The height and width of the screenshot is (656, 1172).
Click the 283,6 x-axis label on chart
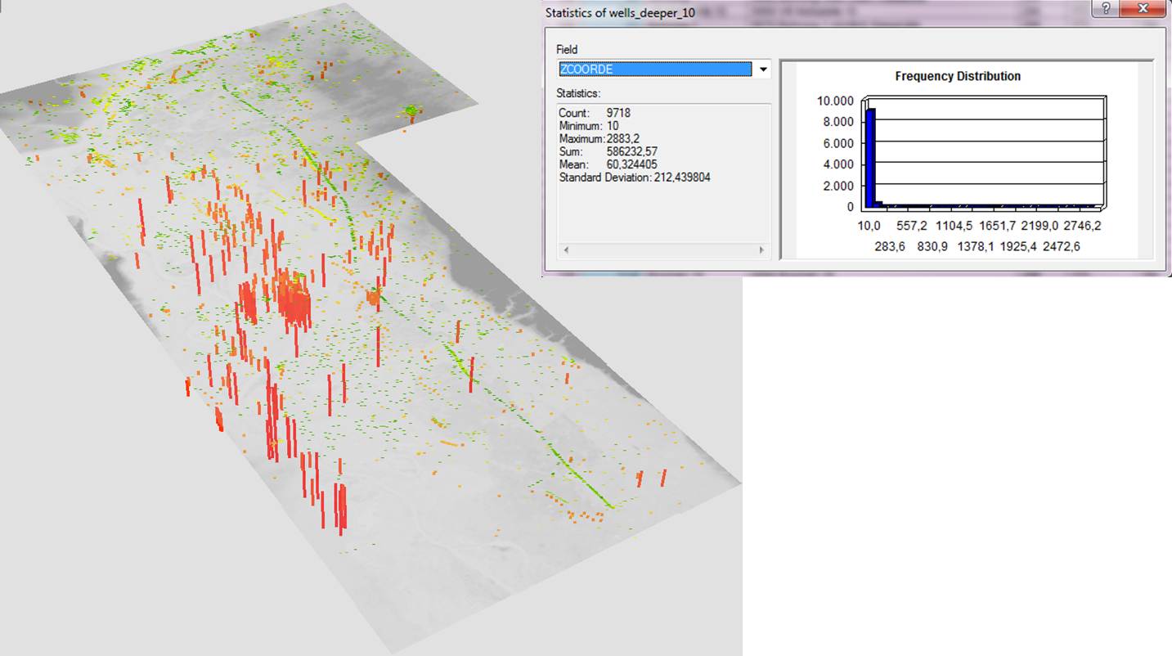pos(891,246)
